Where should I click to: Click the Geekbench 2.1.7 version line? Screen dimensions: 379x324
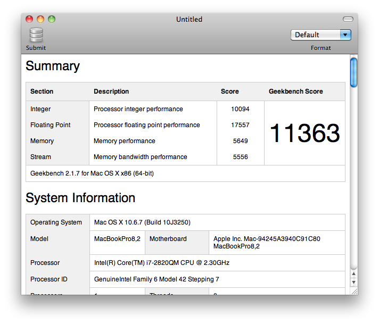pyautogui.click(x=92, y=173)
